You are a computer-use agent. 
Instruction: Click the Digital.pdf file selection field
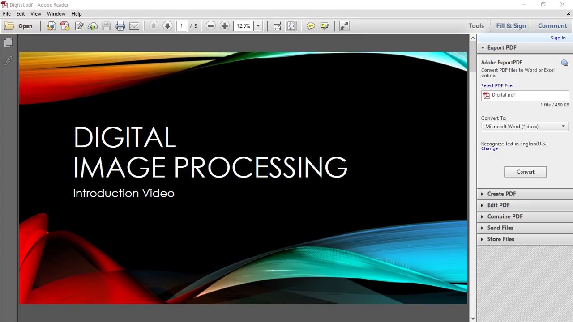click(525, 95)
